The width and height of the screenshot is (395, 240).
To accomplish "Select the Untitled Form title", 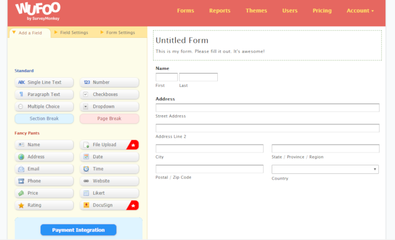I will (x=182, y=40).
